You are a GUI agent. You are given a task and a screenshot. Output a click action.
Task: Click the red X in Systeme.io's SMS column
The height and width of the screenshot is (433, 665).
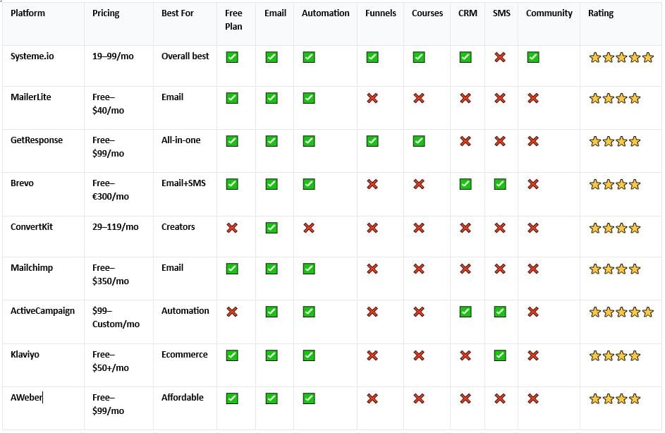pyautogui.click(x=500, y=57)
